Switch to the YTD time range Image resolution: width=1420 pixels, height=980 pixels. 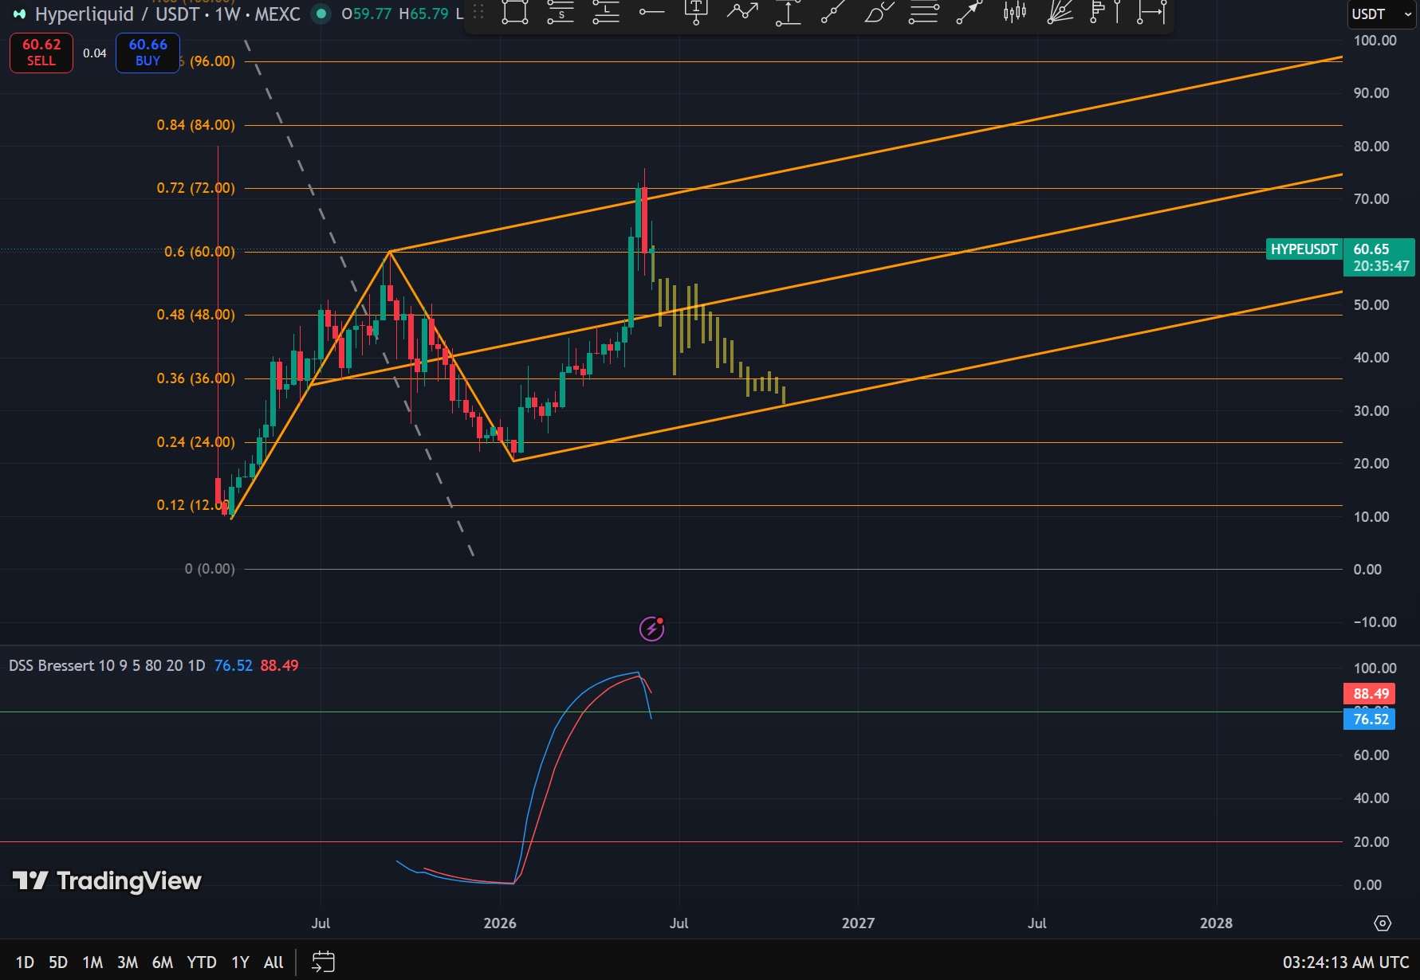pos(202,962)
